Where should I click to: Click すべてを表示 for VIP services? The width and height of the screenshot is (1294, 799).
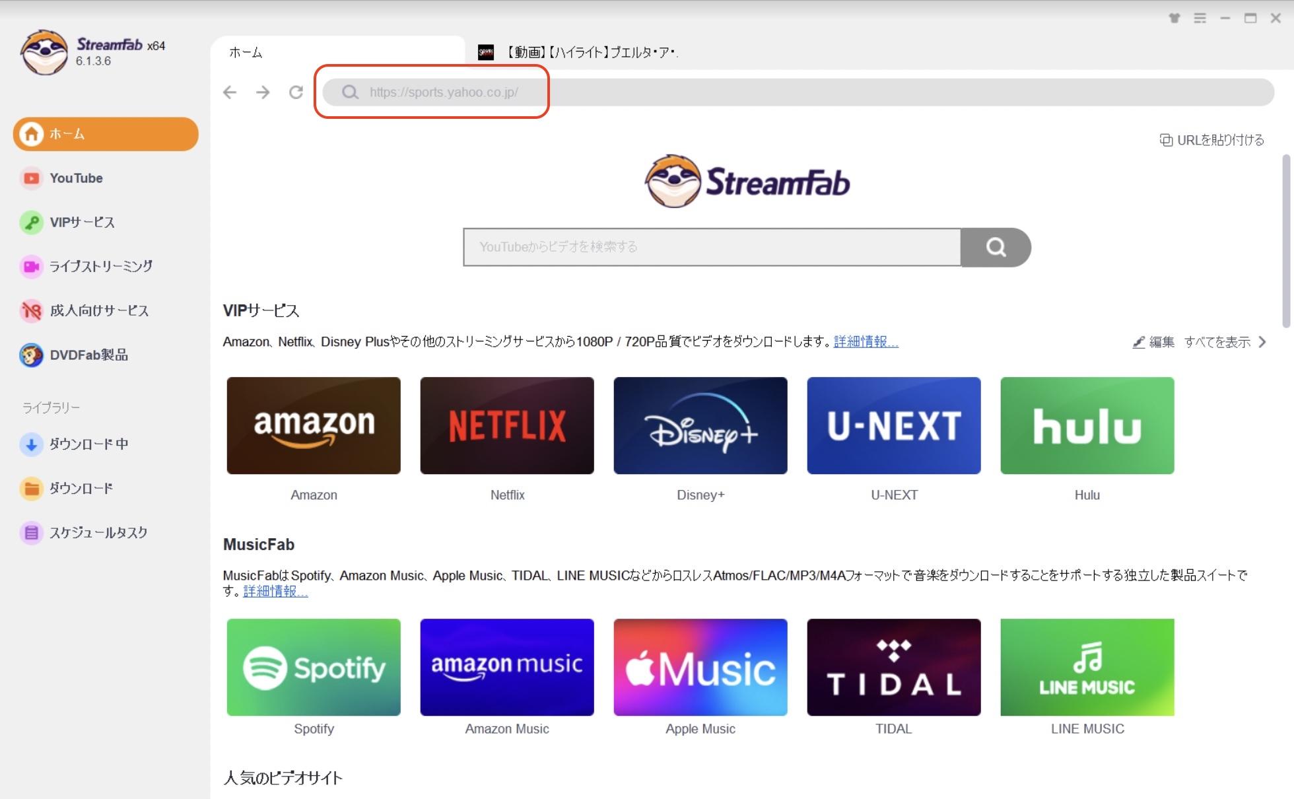(1217, 342)
